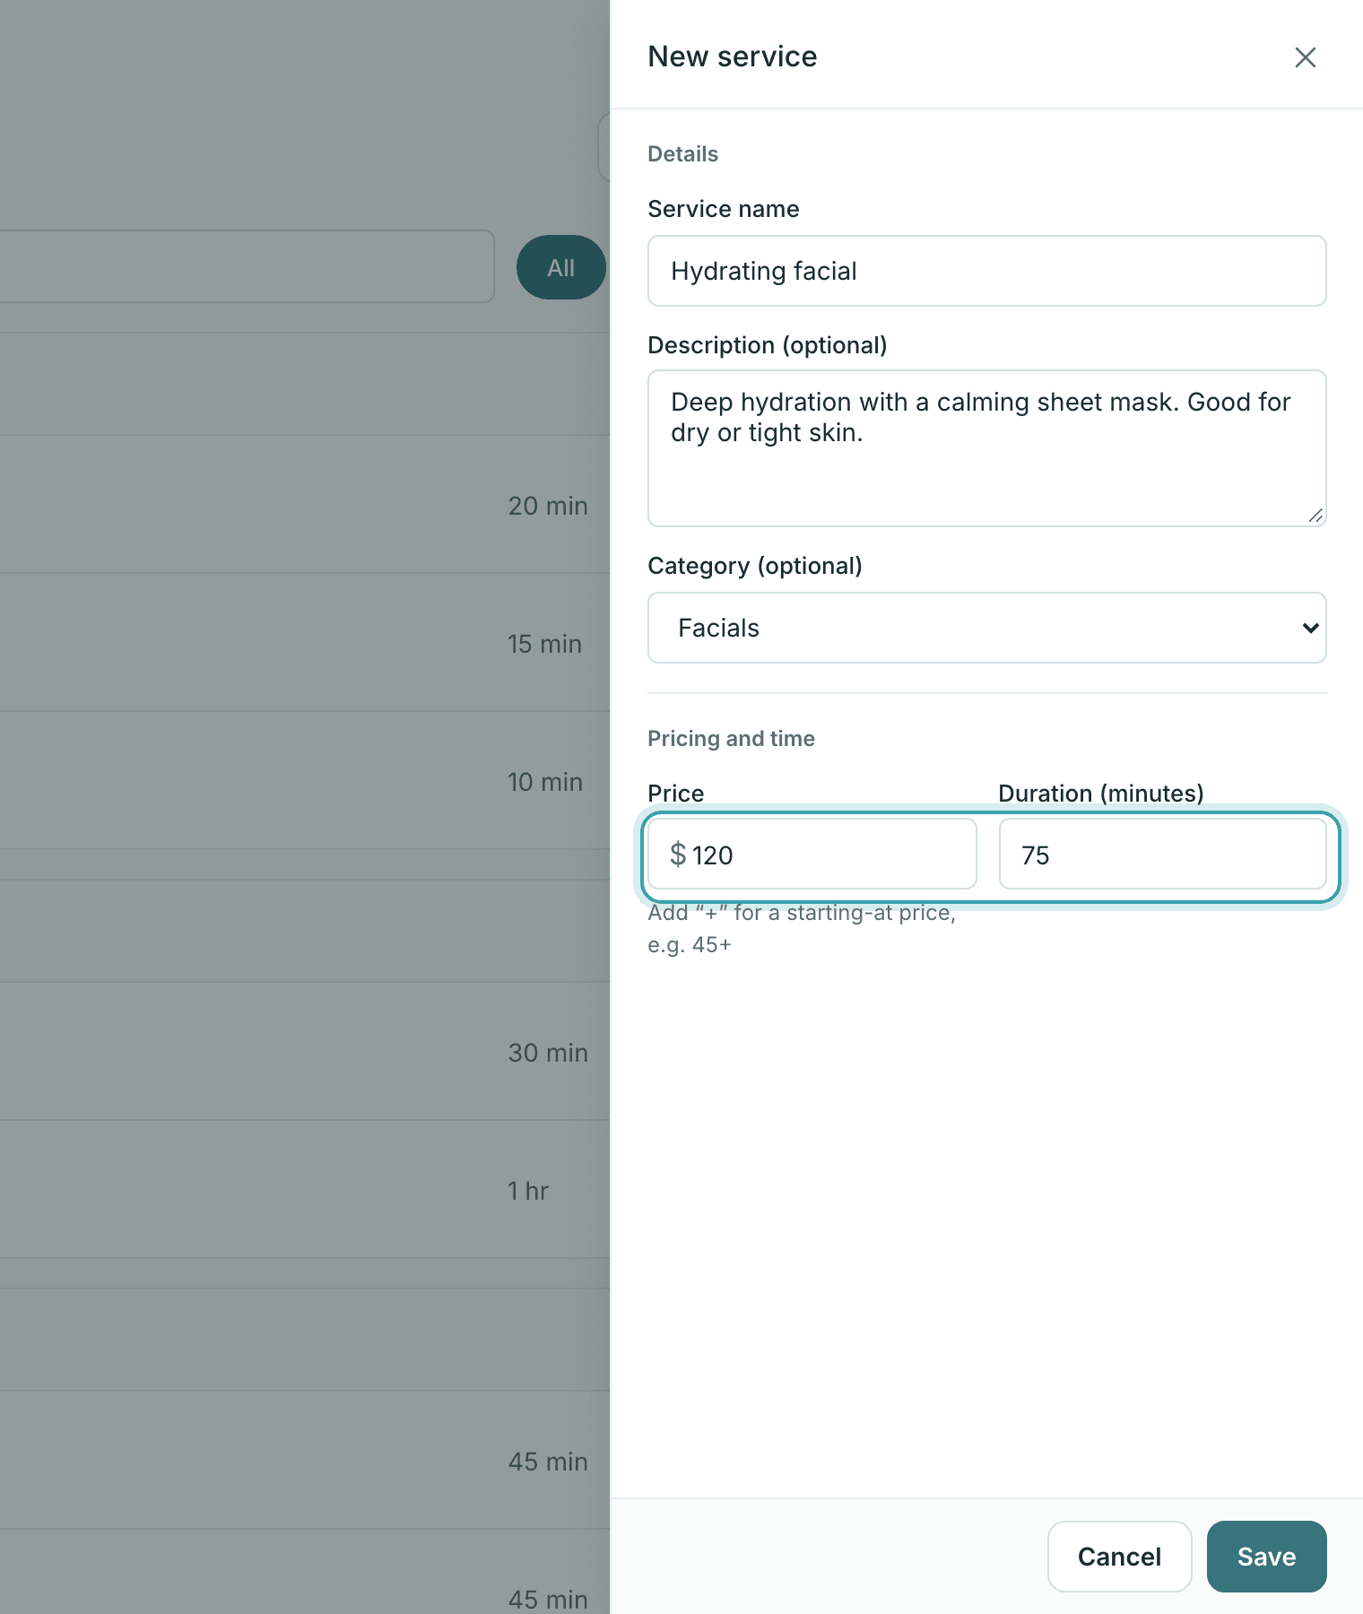This screenshot has height=1614, width=1363.
Task: Click the 'Details' section heading
Action: (x=682, y=154)
